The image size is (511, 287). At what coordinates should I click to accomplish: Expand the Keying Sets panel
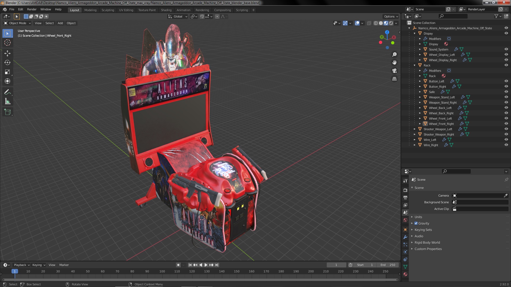pyautogui.click(x=423, y=230)
